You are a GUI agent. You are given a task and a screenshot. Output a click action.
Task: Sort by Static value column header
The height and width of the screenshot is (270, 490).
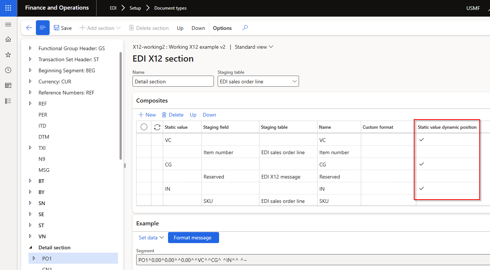pos(176,127)
